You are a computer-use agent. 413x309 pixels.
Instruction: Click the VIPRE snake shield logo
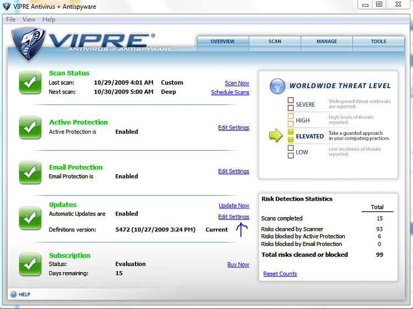[28, 43]
